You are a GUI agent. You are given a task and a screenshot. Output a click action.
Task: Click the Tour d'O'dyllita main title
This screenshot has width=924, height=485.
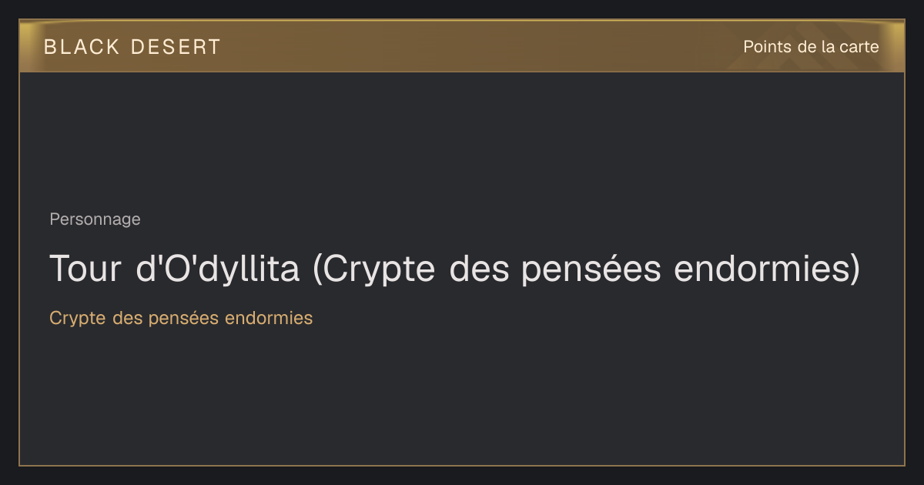point(454,269)
